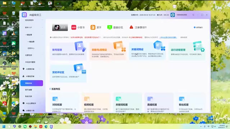Open the WPS Office desktop shortcut
Screen dimensions: 230x129
23,4
